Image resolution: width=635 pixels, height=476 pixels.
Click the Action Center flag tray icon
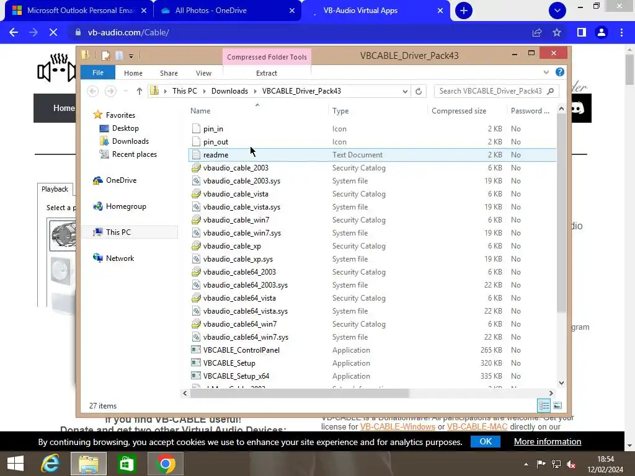(x=541, y=464)
